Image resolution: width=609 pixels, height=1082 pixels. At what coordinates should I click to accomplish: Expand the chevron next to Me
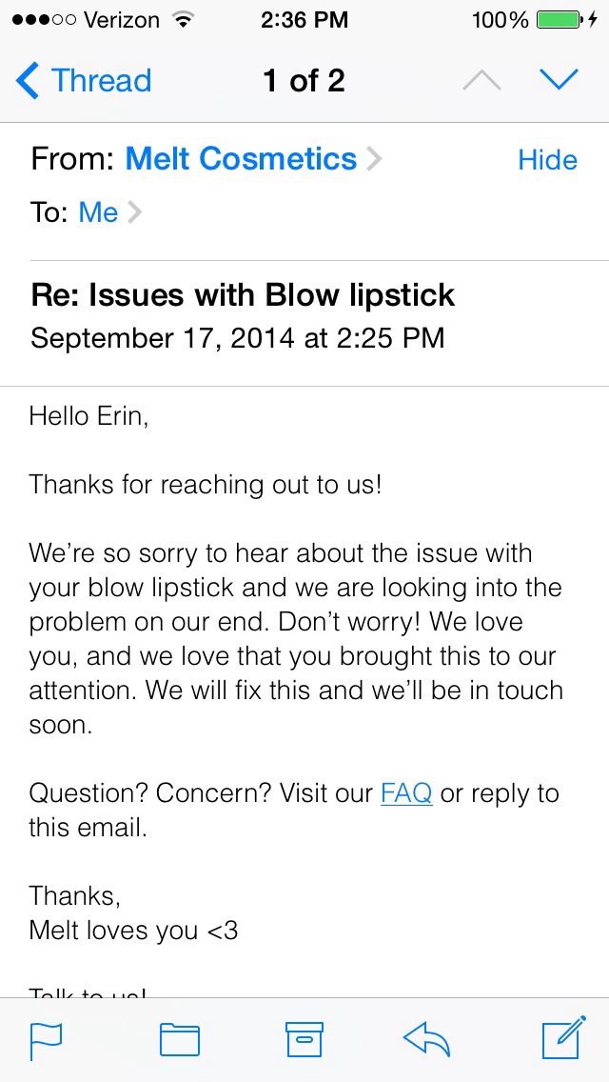[x=134, y=212]
